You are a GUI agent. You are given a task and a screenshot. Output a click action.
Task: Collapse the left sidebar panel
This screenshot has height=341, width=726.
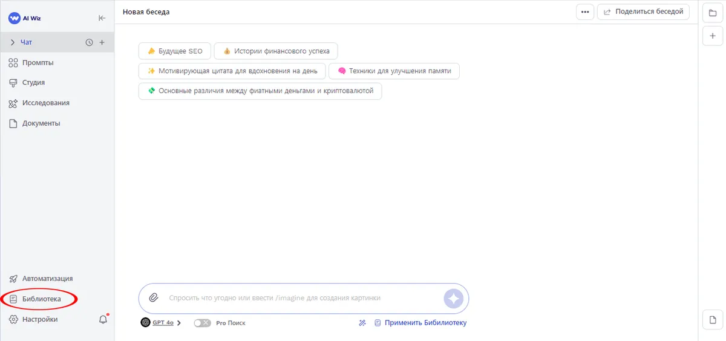[x=102, y=18]
